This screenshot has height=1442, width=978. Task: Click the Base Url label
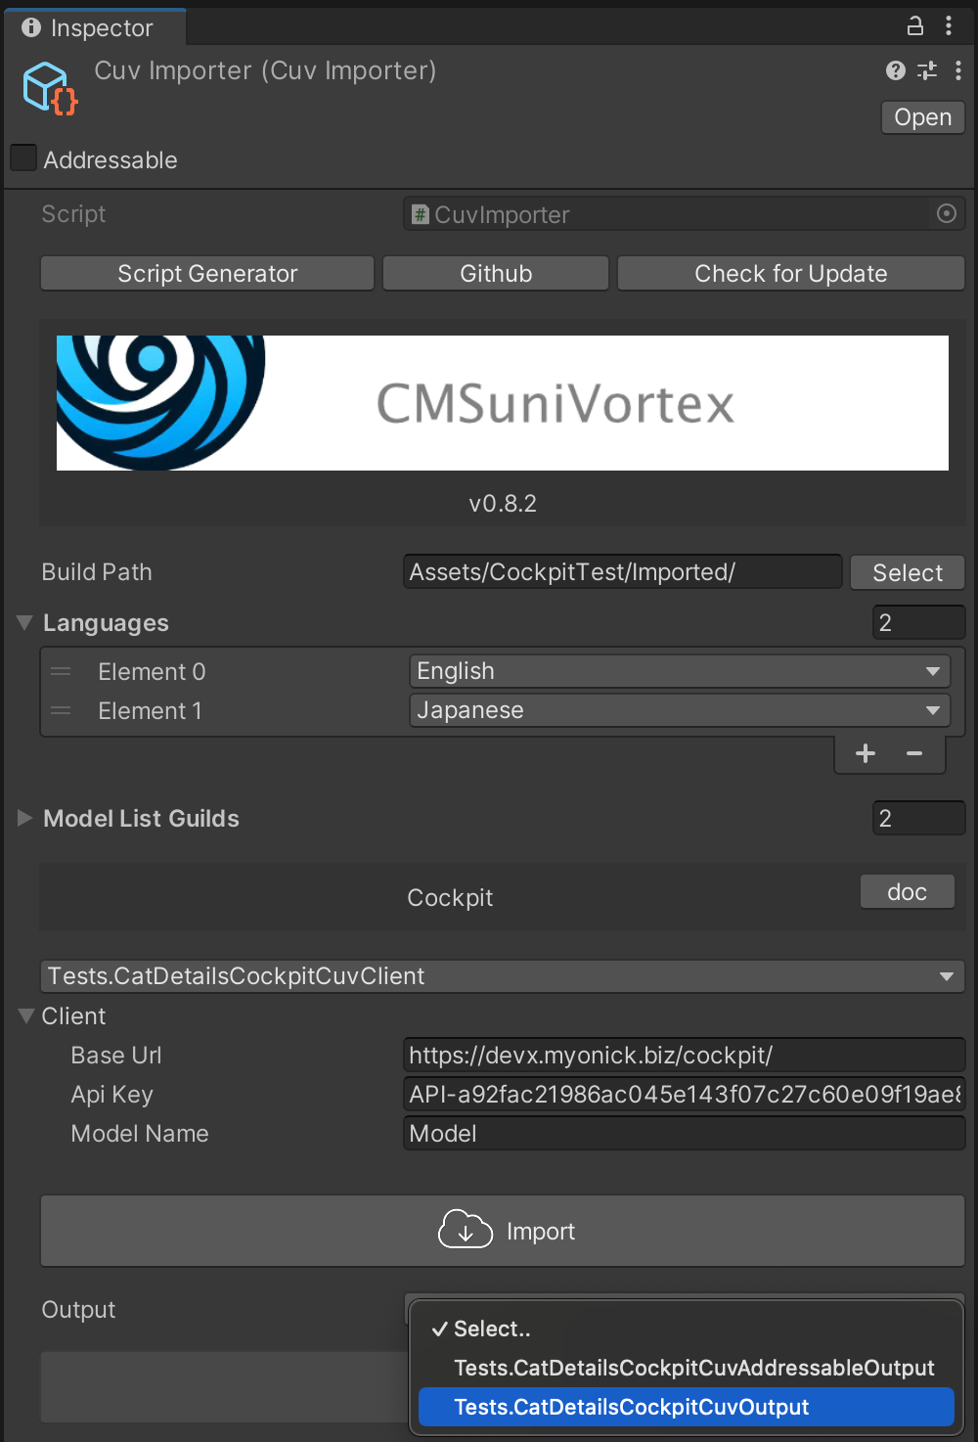116,1056
